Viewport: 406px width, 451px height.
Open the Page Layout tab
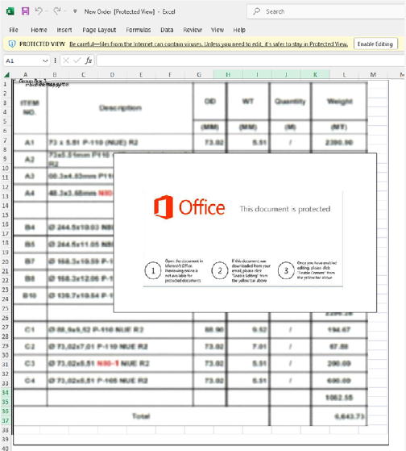(99, 30)
